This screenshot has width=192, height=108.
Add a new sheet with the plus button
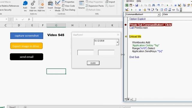click(25, 107)
